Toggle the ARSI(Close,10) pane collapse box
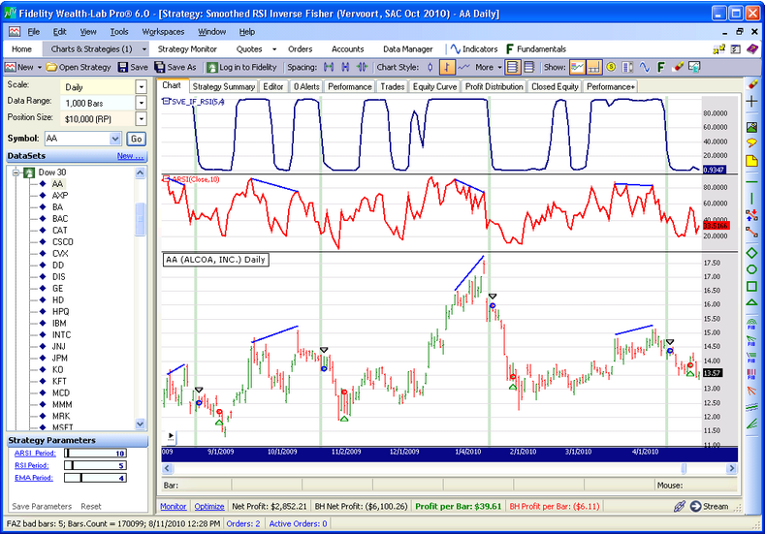765x534 pixels. click(x=166, y=178)
